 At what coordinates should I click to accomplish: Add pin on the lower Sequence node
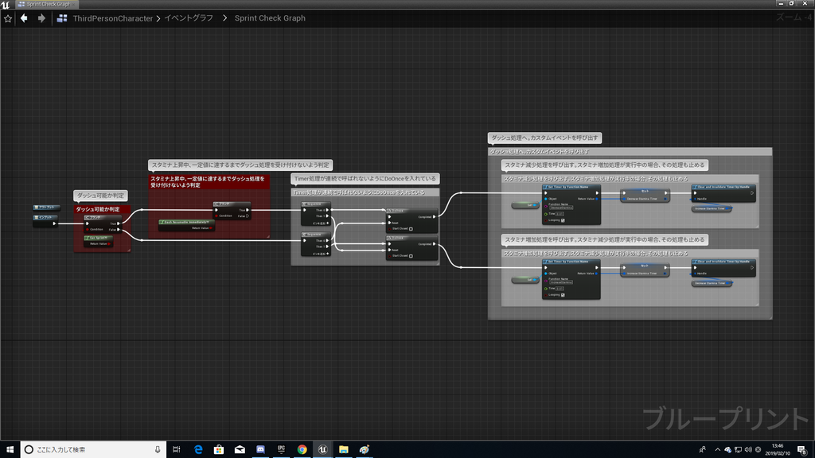click(x=321, y=254)
